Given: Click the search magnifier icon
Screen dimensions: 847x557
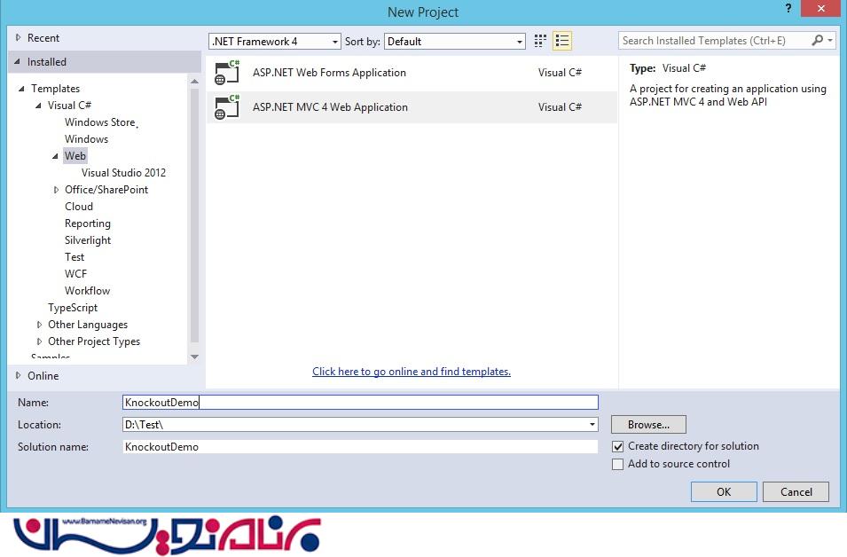Looking at the screenshot, I should point(818,40).
